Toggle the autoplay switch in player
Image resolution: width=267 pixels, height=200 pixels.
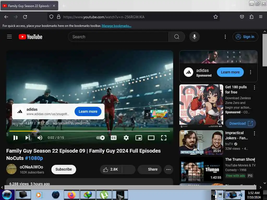100,137
